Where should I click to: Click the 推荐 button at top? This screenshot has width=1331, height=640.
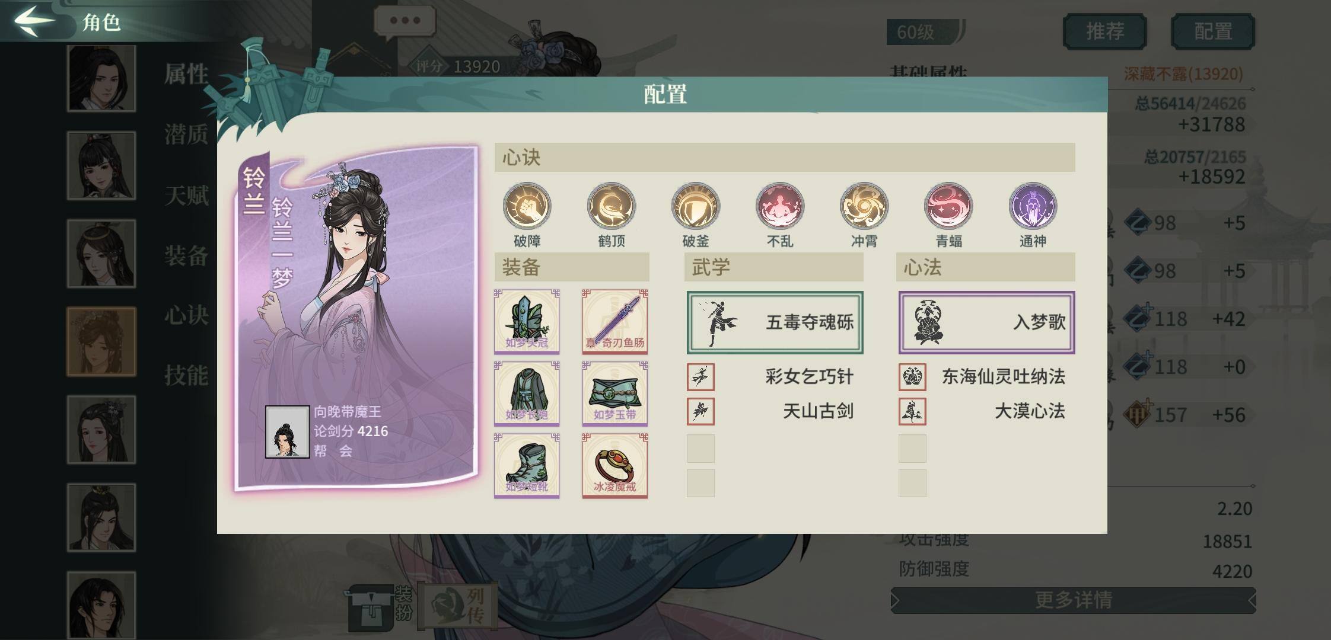(1104, 31)
